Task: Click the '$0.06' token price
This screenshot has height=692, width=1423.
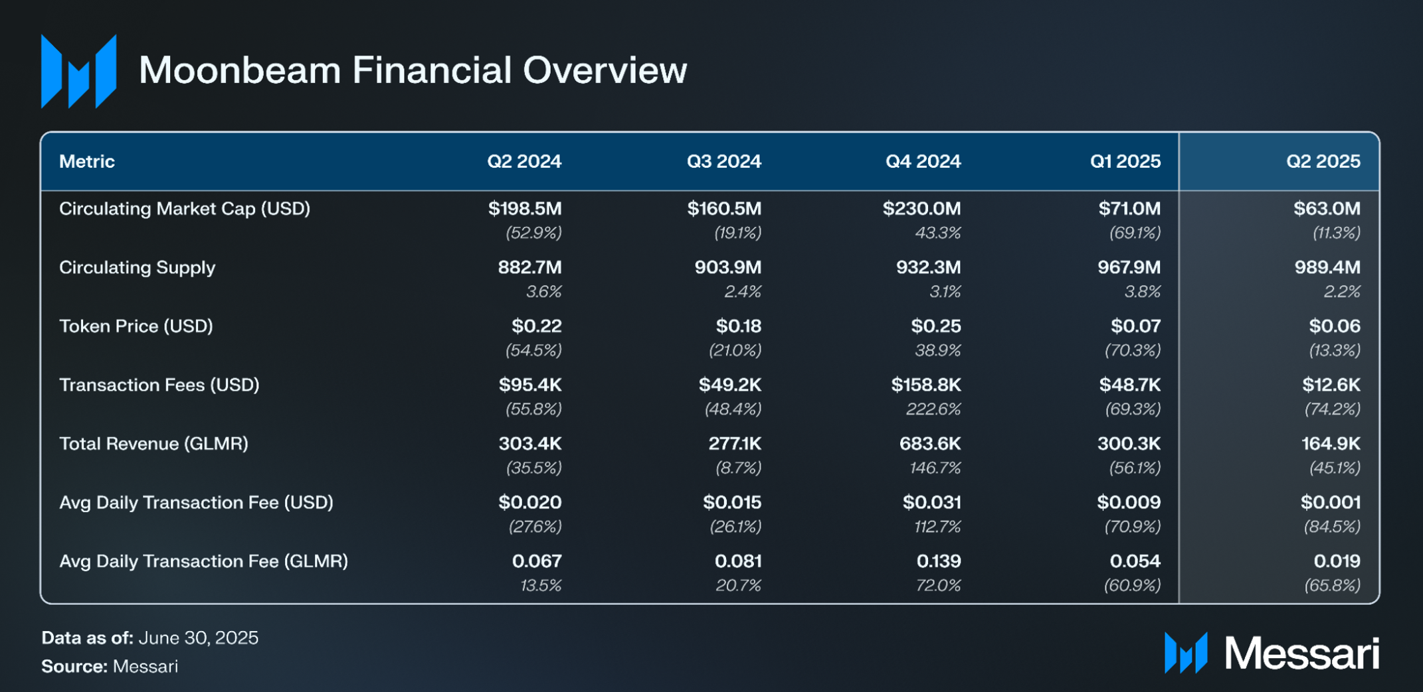Action: click(1335, 326)
